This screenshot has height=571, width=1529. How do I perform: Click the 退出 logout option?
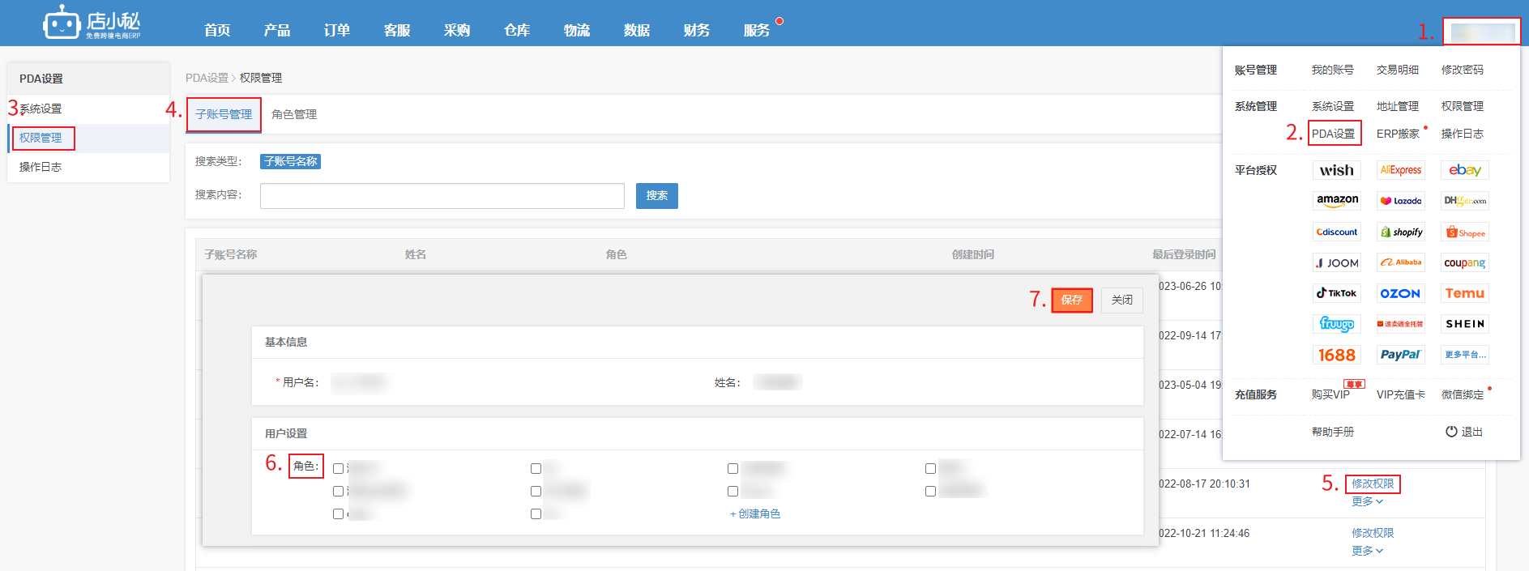tap(1464, 432)
